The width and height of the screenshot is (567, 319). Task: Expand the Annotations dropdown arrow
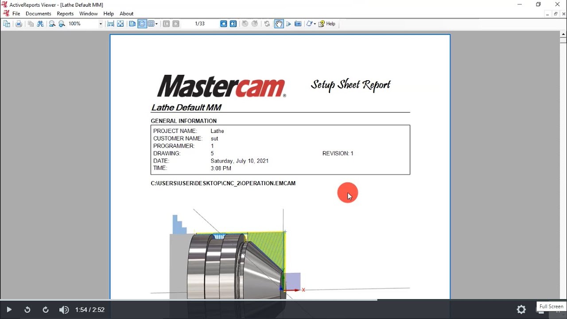click(x=315, y=24)
